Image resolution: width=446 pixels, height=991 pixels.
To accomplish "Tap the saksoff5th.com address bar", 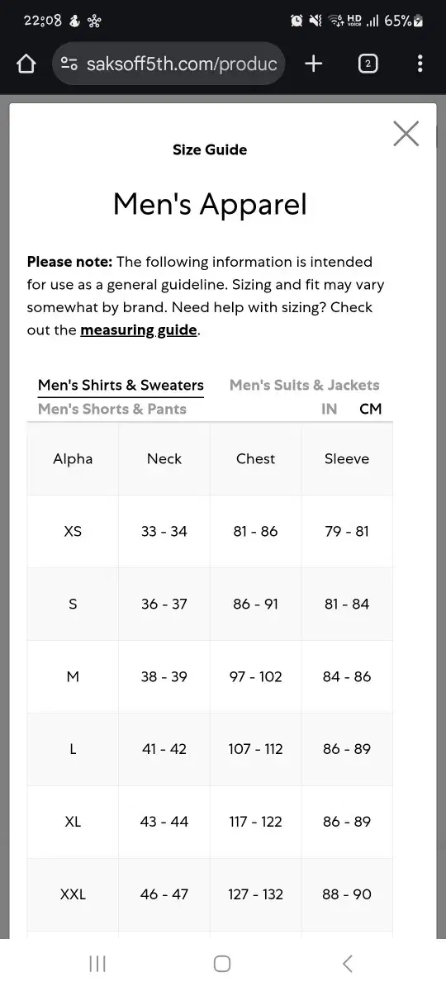I will click(x=168, y=64).
